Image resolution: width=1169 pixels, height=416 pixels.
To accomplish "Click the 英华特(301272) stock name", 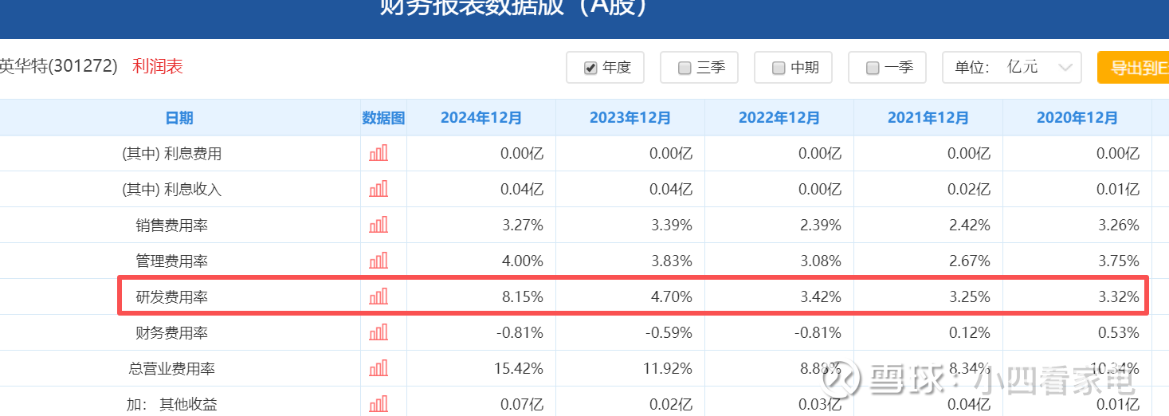I will tap(59, 66).
